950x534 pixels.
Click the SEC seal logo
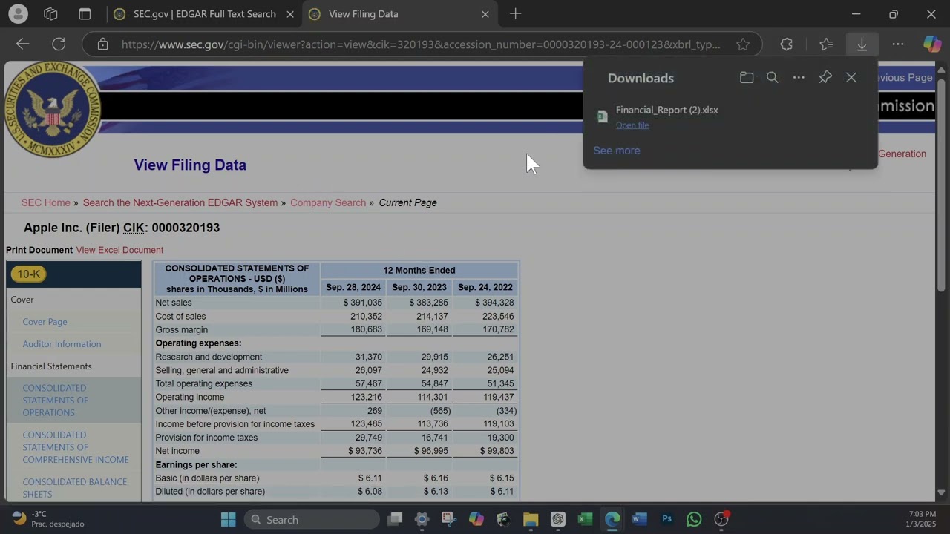pos(52,110)
